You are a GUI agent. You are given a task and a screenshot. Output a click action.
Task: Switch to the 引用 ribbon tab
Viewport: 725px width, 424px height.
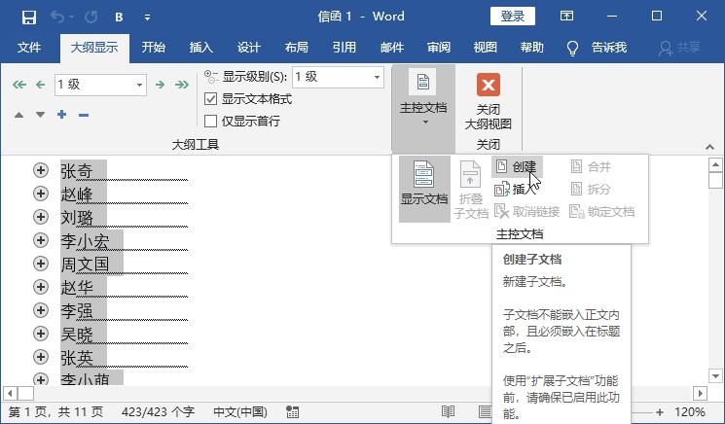click(x=344, y=47)
